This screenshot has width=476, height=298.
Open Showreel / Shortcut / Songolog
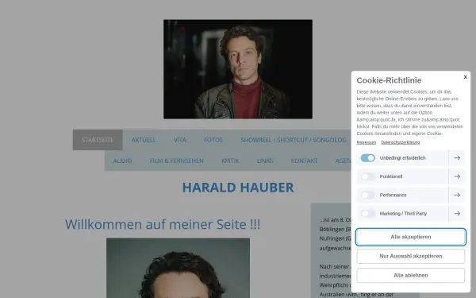pos(294,140)
